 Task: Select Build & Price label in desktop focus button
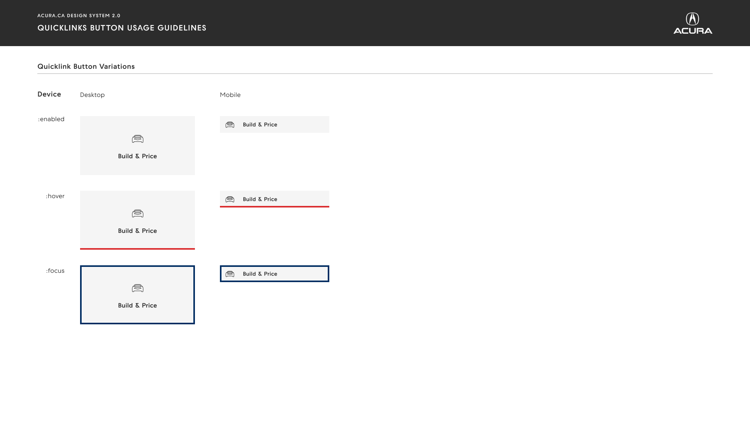137,306
